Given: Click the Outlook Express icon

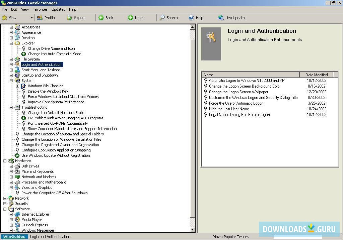Looking at the screenshot, I should (x=17, y=225).
